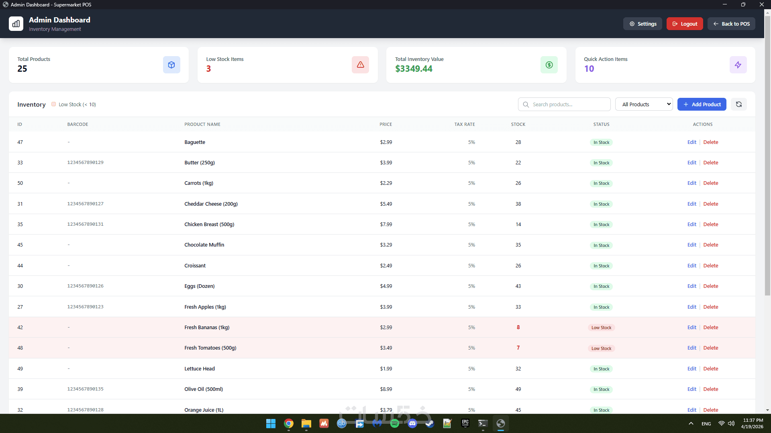771x433 pixels.
Task: Open Spotify from the taskbar
Action: [394, 423]
